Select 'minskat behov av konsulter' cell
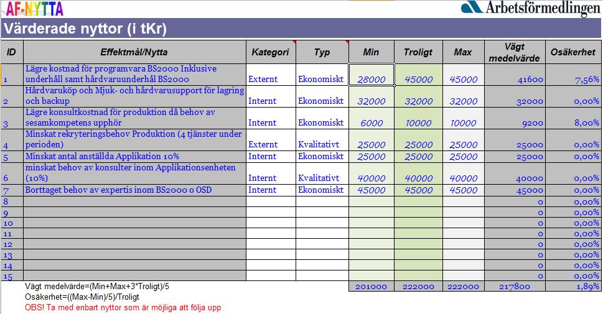 pyautogui.click(x=134, y=173)
